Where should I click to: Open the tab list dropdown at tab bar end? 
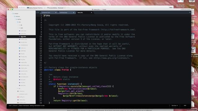click(190, 12)
